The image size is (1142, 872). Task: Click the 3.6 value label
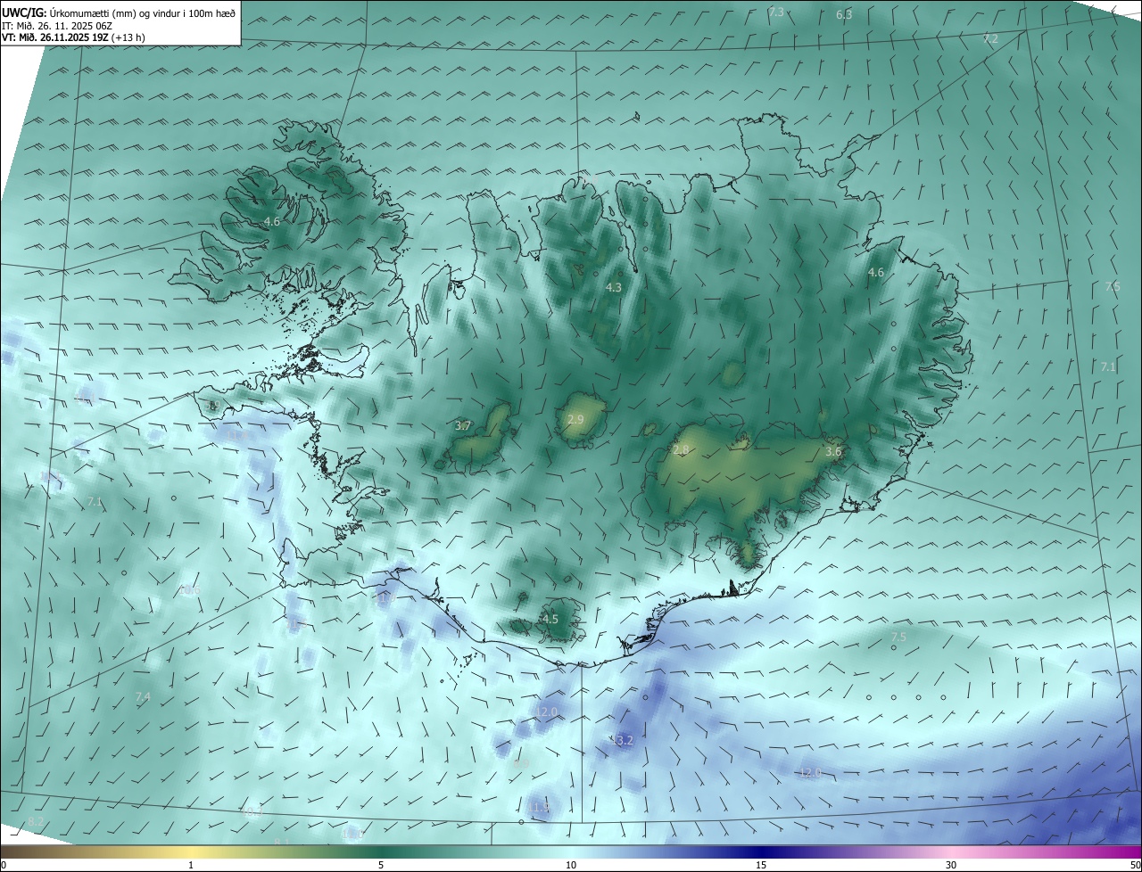(833, 452)
